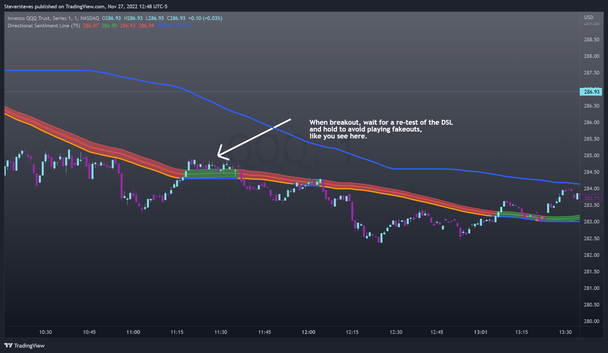Click the Invesco QQQ Trust symbol title
The height and width of the screenshot is (353, 608).
[53, 18]
